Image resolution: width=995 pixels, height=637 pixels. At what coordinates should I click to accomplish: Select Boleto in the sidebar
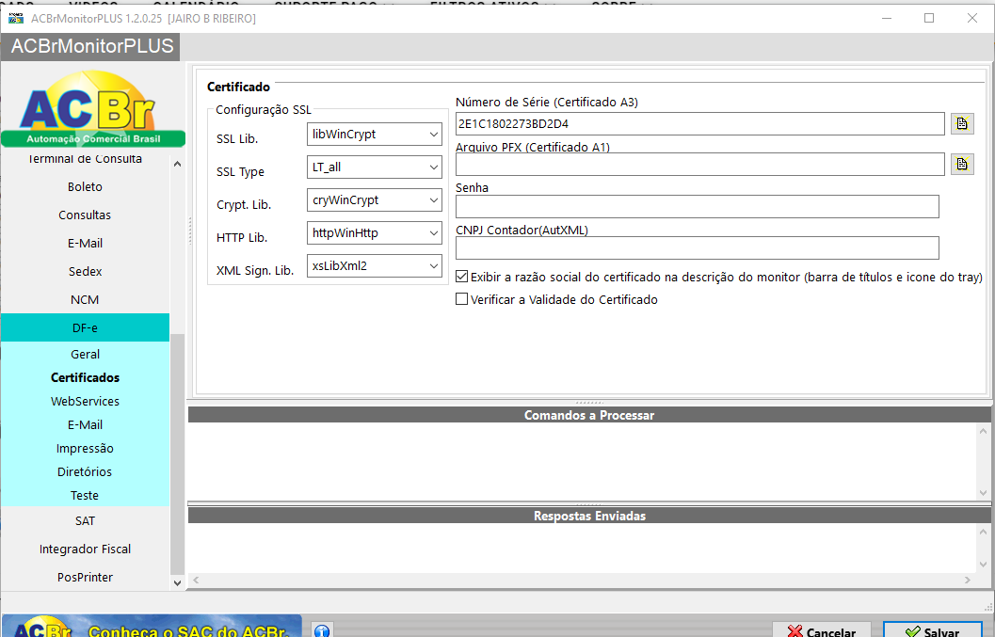pyautogui.click(x=85, y=186)
